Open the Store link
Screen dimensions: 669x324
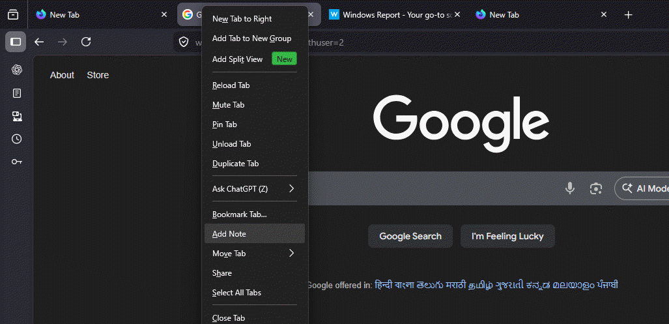click(98, 75)
